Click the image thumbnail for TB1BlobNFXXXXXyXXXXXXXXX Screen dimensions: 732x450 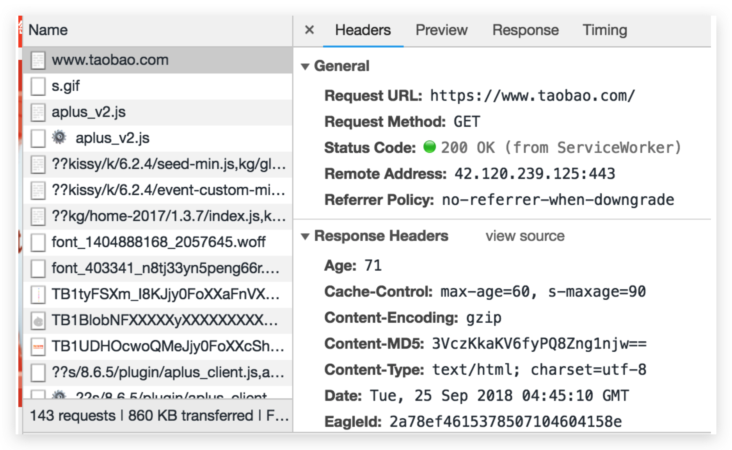38,321
